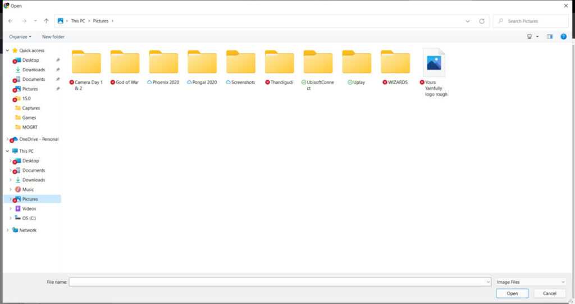
Task: Go back using the back arrow
Action: point(10,21)
